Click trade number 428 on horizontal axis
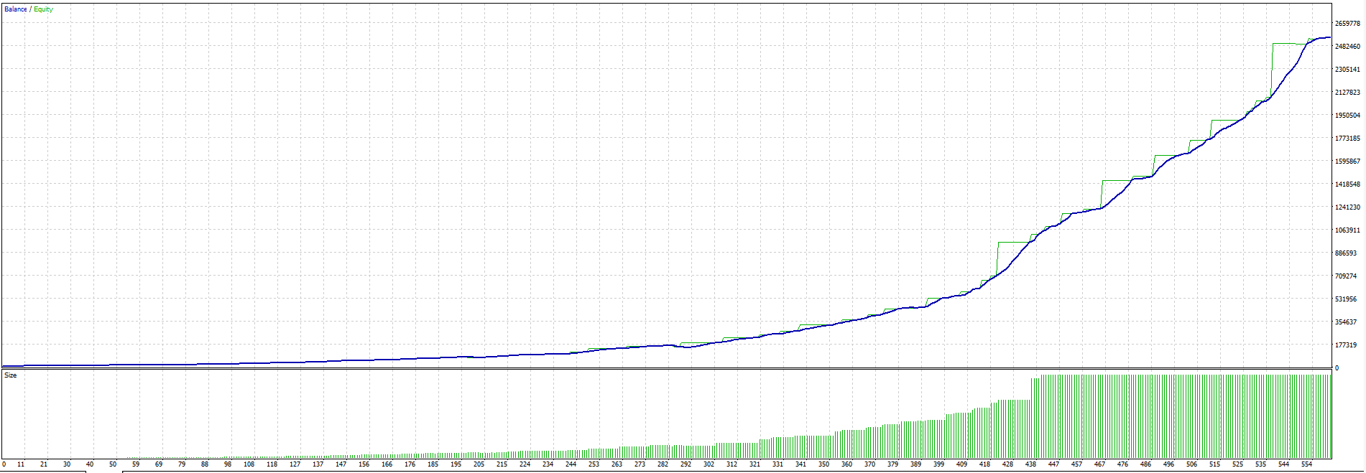The height and width of the screenshot is (473, 1366). click(1007, 464)
